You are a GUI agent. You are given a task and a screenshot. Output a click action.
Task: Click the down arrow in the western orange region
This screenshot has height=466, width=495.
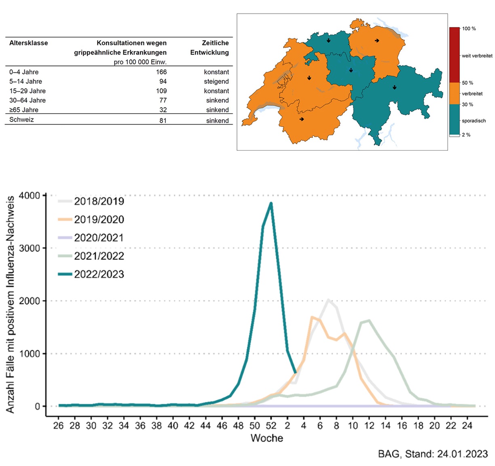click(x=309, y=78)
